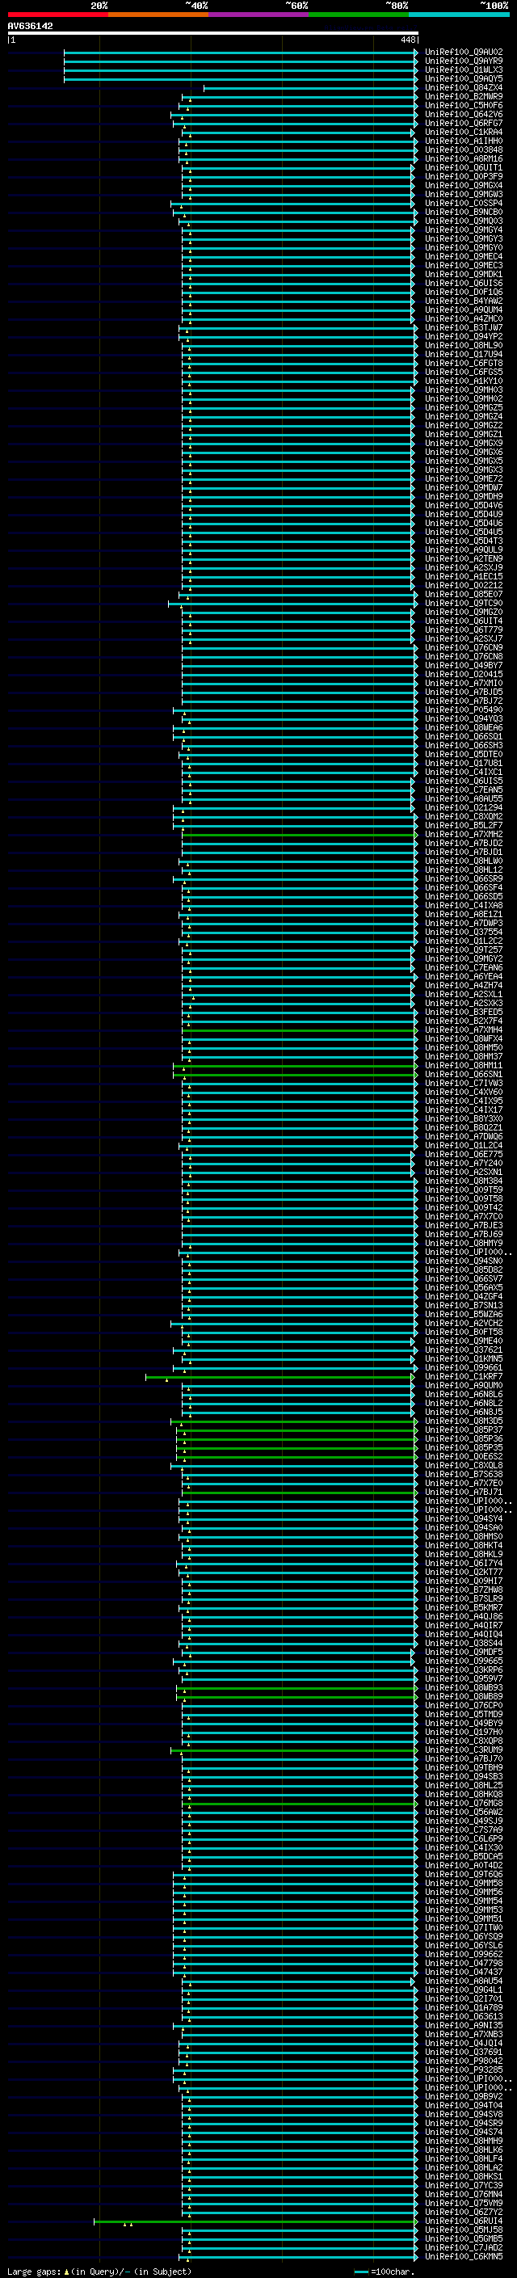Select label UniRef100_Q7YC39
Screen dimensions: 517x2278
click(x=464, y=2185)
